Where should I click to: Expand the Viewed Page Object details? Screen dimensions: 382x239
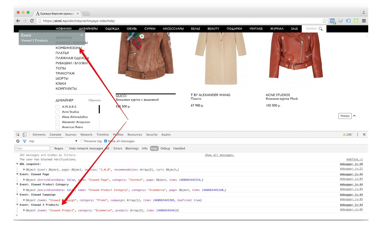[24, 180]
